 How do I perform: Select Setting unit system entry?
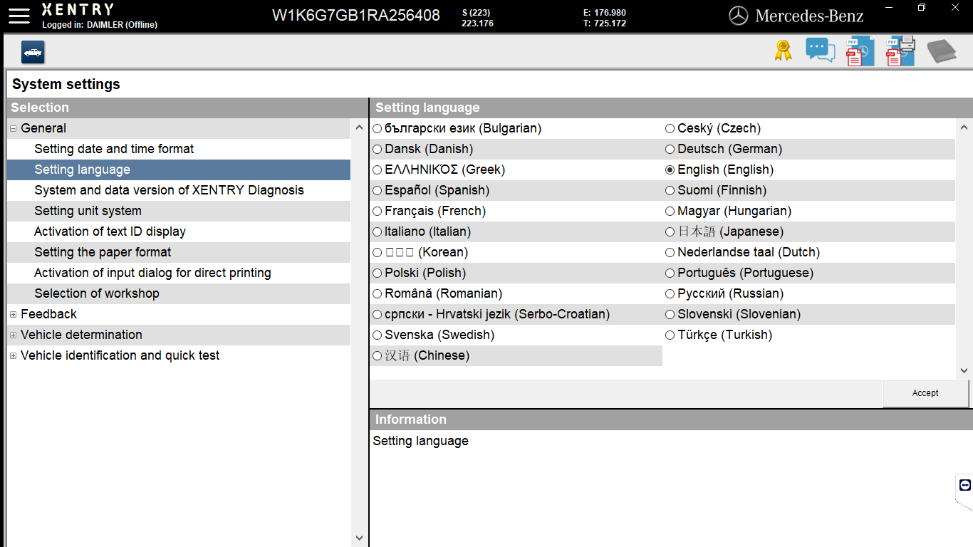(88, 211)
